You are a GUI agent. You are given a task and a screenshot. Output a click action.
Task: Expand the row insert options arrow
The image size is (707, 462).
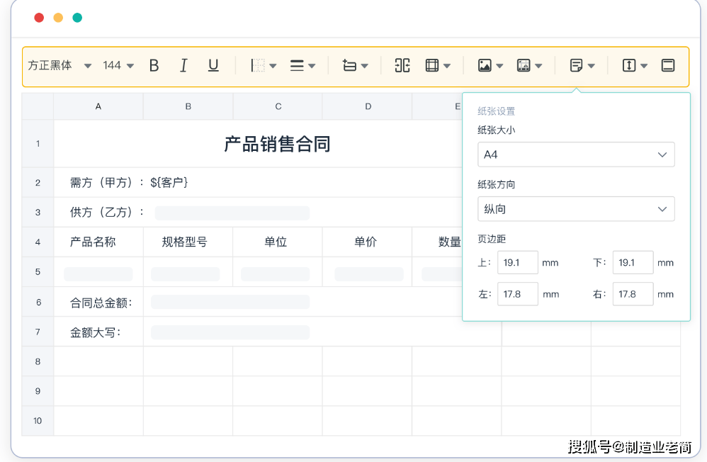coord(365,66)
